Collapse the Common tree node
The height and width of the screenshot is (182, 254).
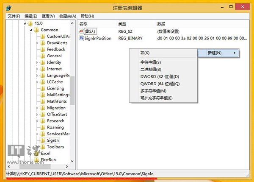click(x=31, y=30)
